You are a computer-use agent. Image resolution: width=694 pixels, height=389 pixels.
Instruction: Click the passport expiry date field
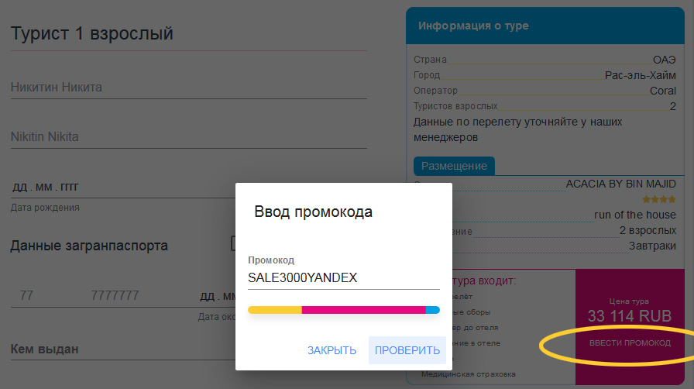[x=217, y=296]
